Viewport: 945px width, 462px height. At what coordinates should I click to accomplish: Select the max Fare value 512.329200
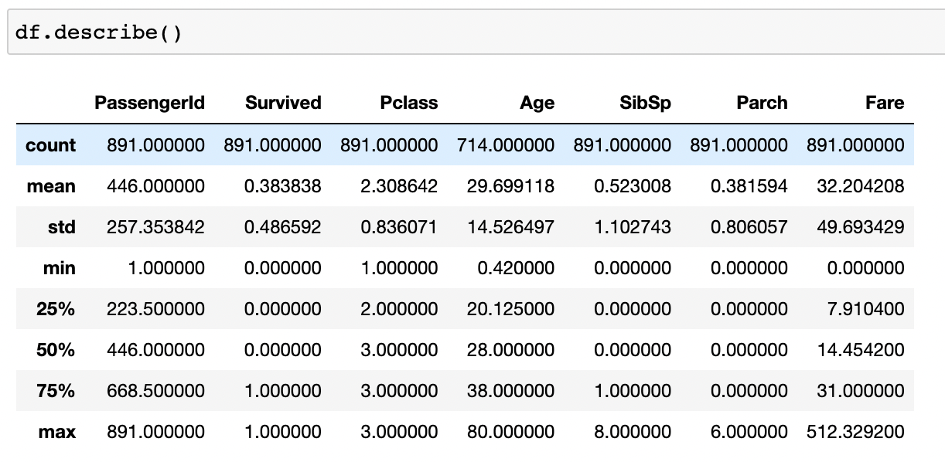coord(855,433)
